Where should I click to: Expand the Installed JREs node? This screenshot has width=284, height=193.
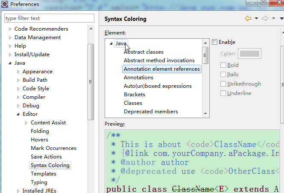point(18,191)
